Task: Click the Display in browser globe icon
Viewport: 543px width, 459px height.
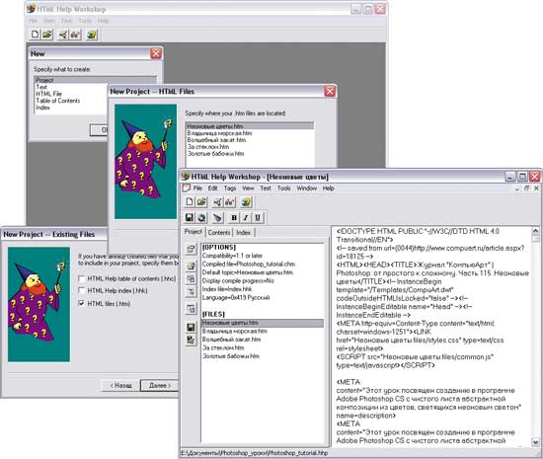Action: point(201,218)
